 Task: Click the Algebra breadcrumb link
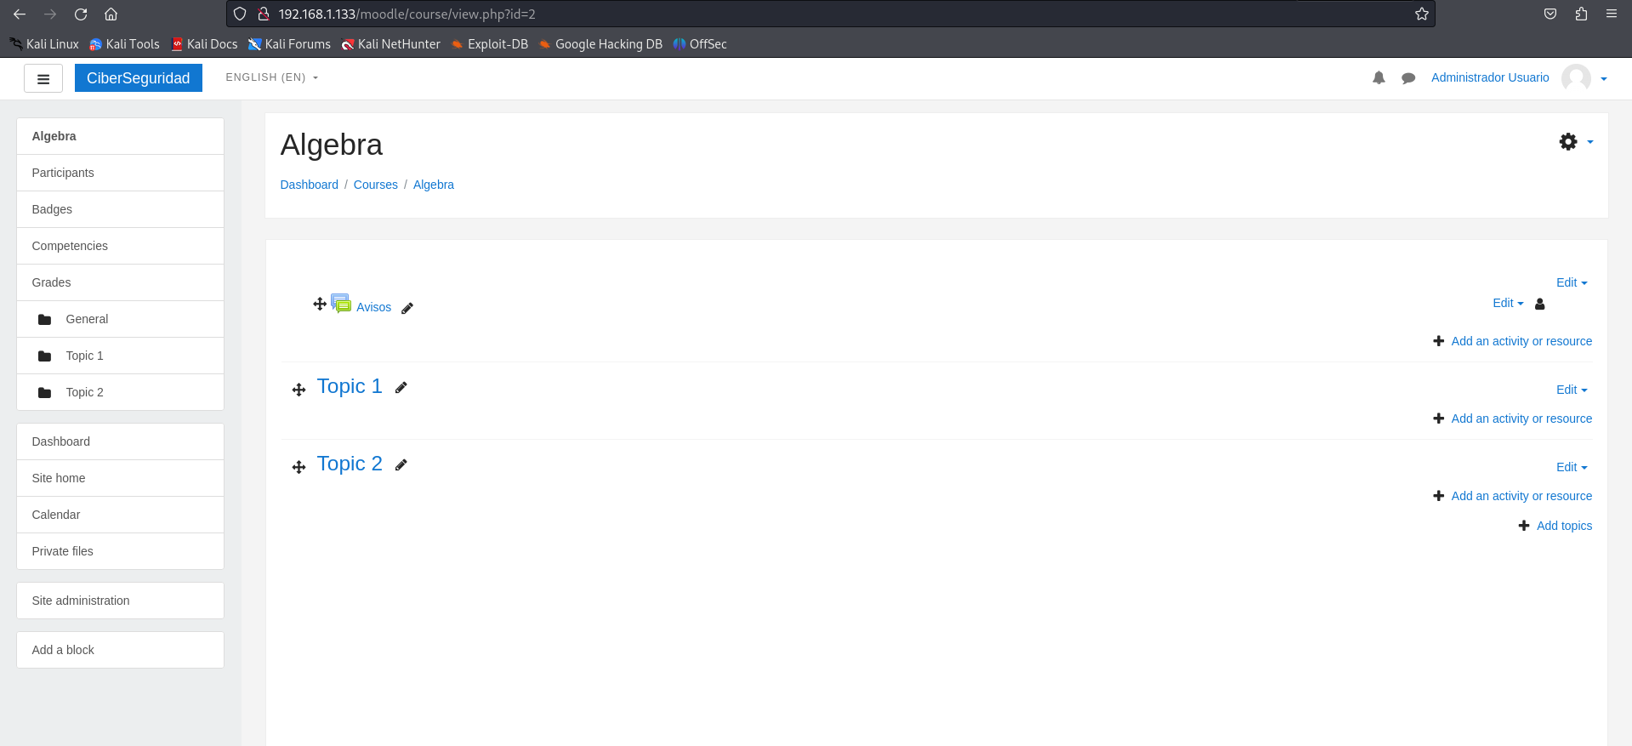[433, 185]
